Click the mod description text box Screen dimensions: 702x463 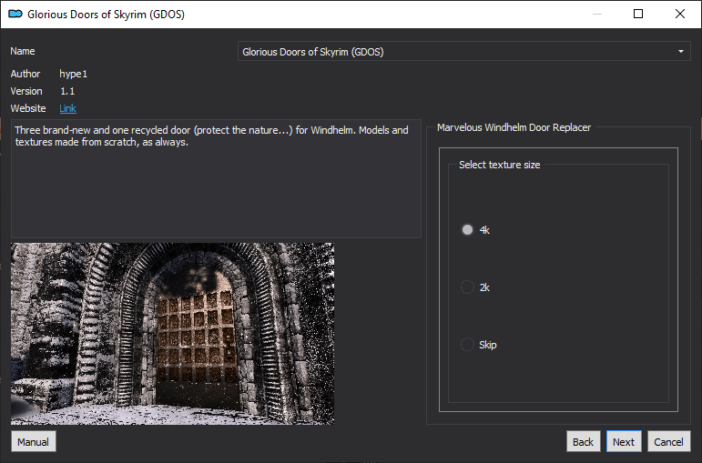216,178
